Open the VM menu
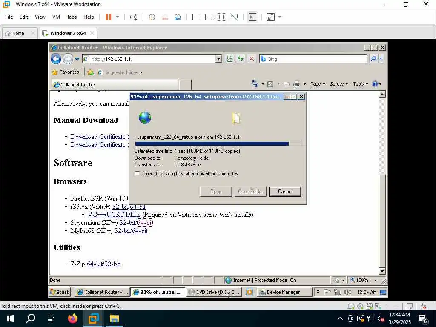Image resolution: width=436 pixels, height=327 pixels. [56, 17]
